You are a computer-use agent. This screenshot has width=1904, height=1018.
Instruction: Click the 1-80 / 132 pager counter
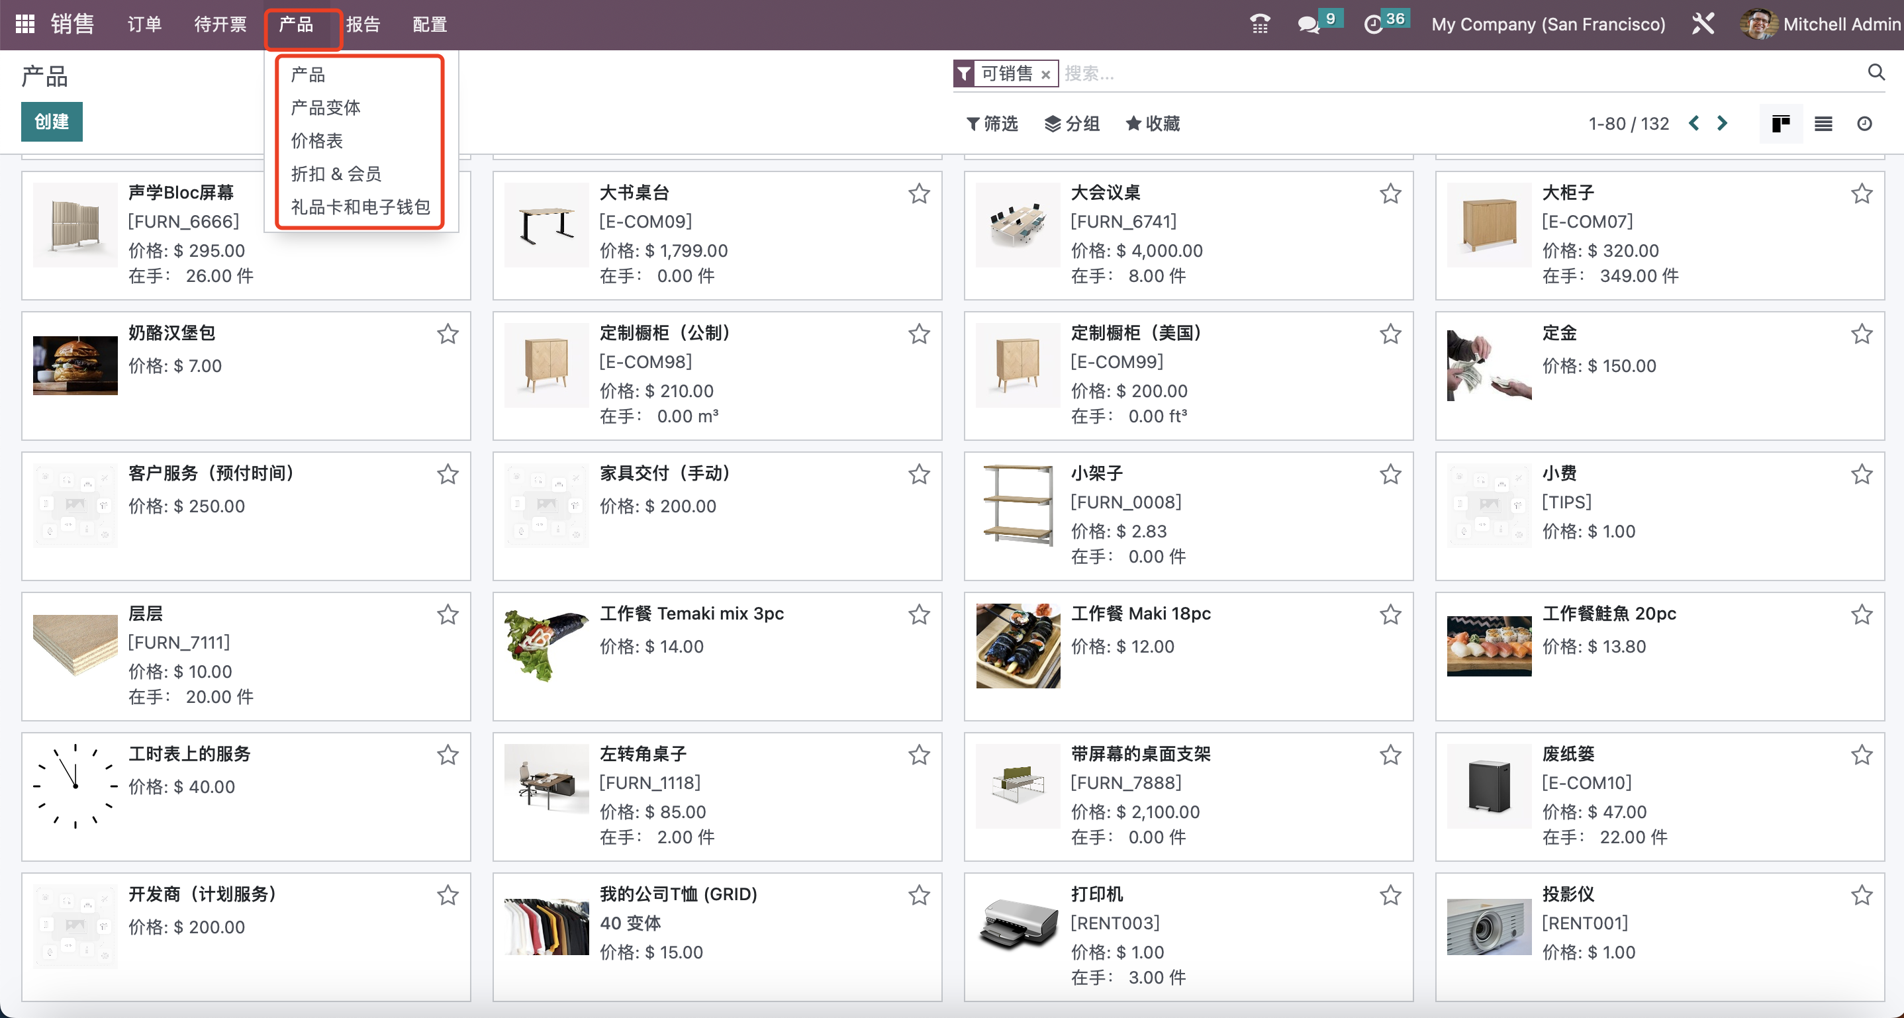[1629, 123]
